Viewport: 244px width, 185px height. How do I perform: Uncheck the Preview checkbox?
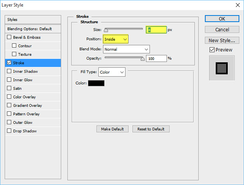click(x=212, y=50)
